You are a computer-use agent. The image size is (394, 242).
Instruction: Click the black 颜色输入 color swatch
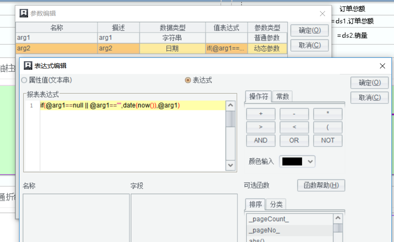coord(292,161)
